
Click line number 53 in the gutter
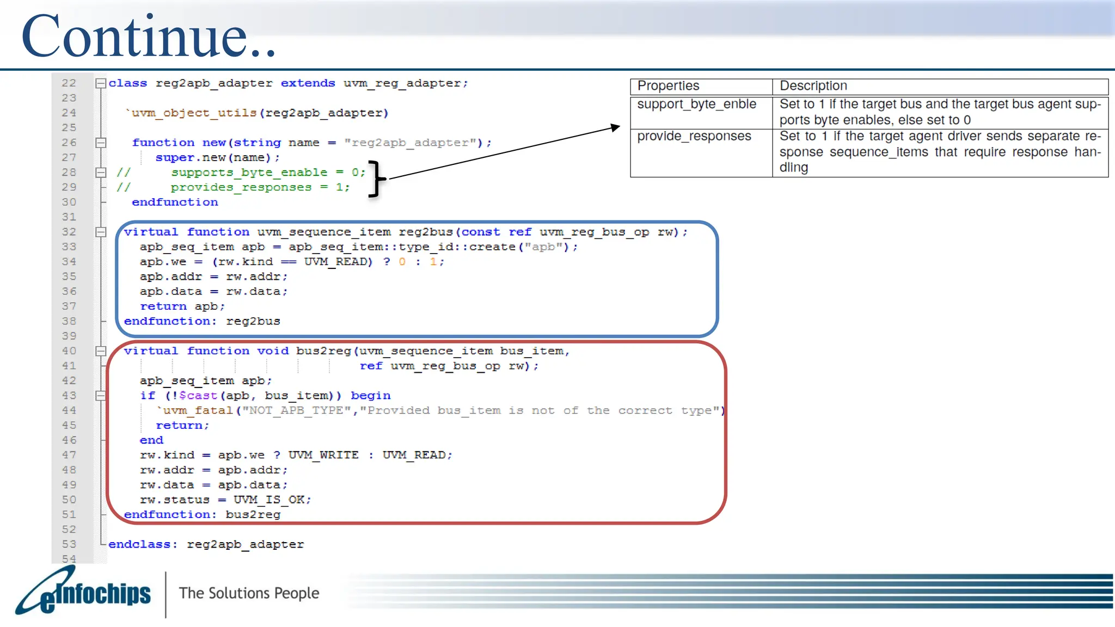(x=69, y=544)
